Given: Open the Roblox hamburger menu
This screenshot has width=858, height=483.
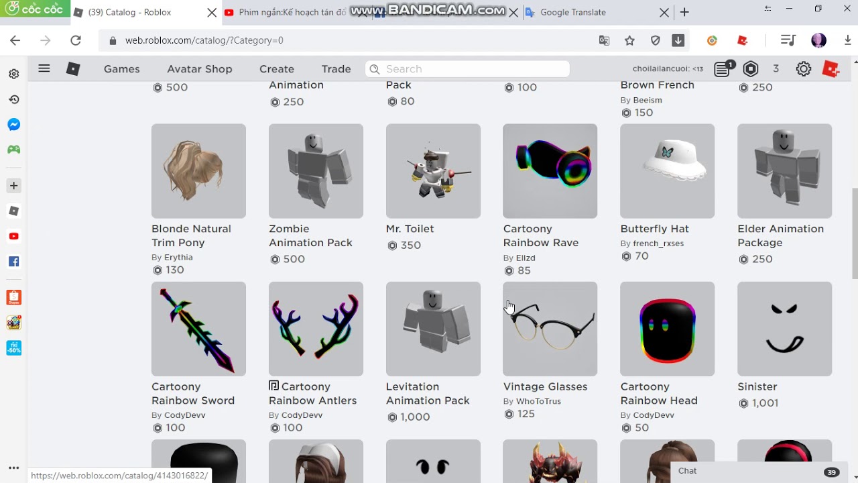Looking at the screenshot, I should tap(44, 68).
